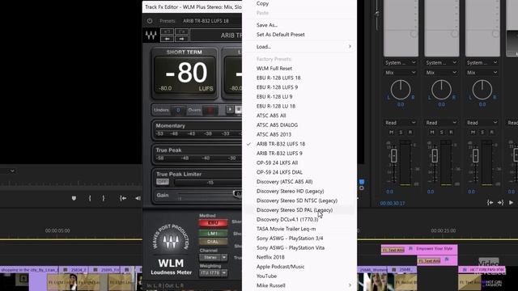Click the red Overs indicator in WLM

pyautogui.click(x=210, y=110)
